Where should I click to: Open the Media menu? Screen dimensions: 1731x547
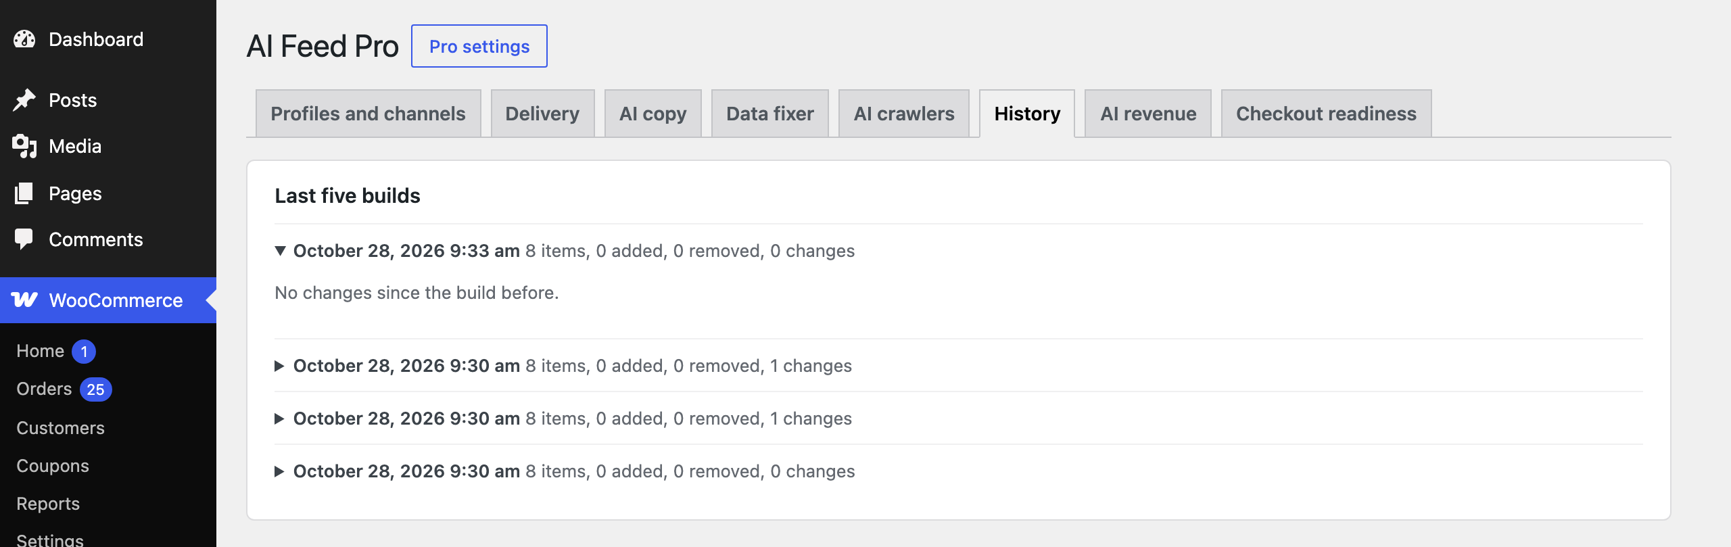pos(108,146)
